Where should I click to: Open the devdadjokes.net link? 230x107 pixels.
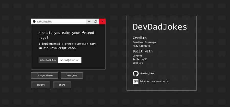70,60
